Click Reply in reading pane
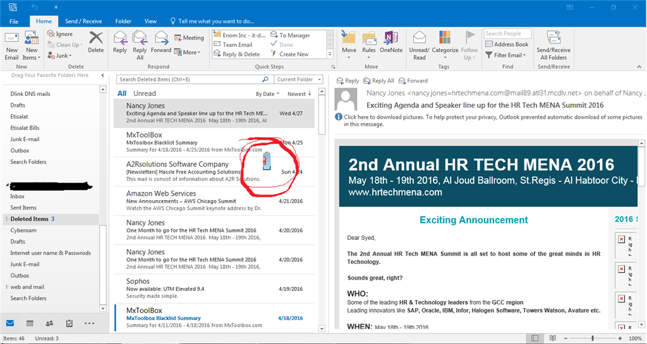The width and height of the screenshot is (647, 344). coord(348,81)
